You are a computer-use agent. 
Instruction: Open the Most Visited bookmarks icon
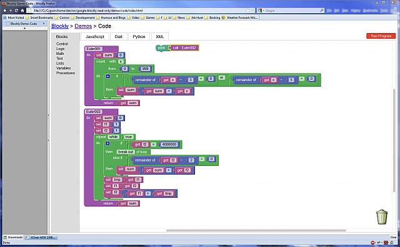5,17
